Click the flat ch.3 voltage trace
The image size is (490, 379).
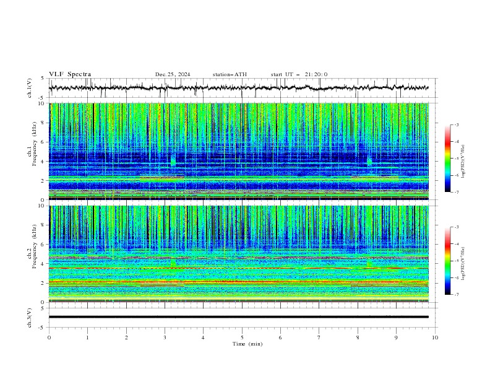coord(238,317)
